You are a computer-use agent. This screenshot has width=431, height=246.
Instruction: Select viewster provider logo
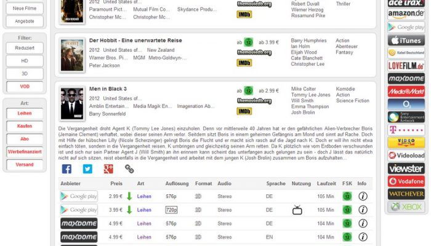click(406, 169)
